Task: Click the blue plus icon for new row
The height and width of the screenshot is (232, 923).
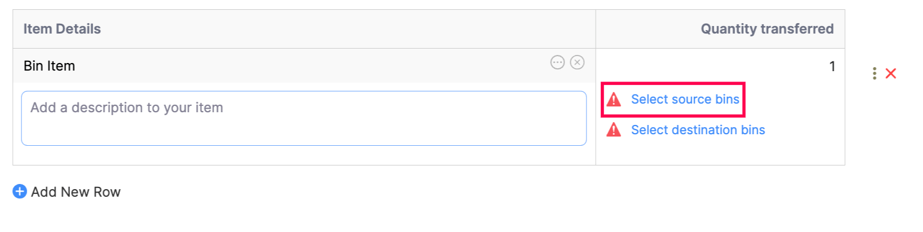Action: tap(20, 192)
